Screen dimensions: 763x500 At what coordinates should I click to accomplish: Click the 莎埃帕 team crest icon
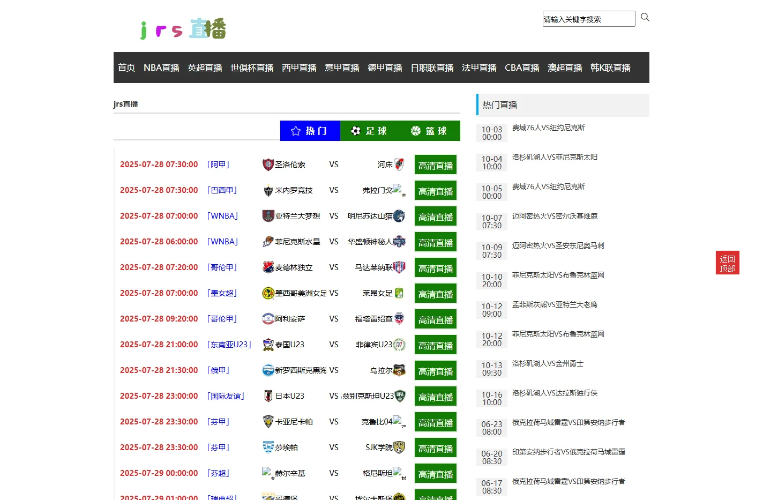(268, 447)
